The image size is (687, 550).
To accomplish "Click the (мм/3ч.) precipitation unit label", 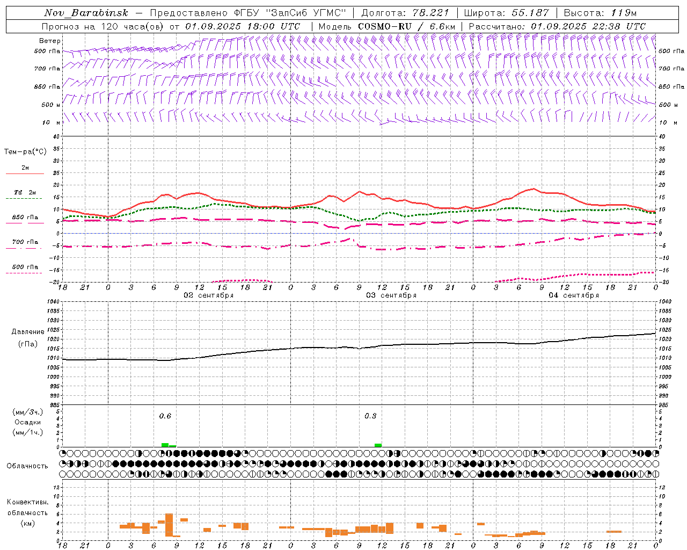I will (27, 412).
